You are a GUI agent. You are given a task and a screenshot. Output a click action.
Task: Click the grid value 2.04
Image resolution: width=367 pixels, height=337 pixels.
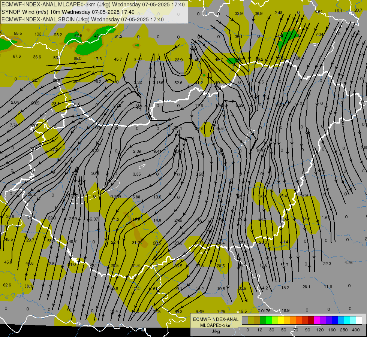[15, 102]
